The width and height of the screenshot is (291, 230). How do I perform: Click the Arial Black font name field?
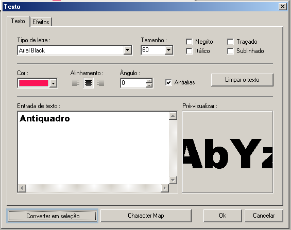[x=71, y=50]
